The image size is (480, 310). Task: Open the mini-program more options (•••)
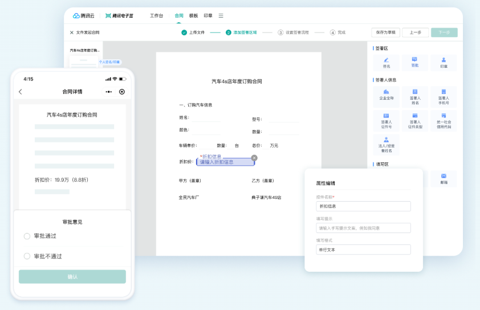[109, 92]
